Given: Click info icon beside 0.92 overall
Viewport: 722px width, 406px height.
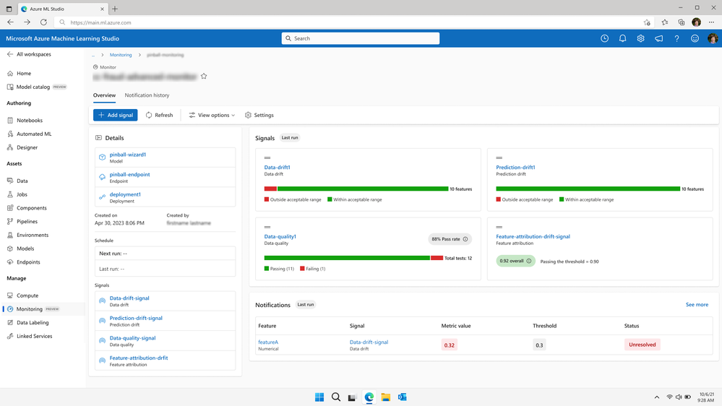Looking at the screenshot, I should (x=528, y=261).
